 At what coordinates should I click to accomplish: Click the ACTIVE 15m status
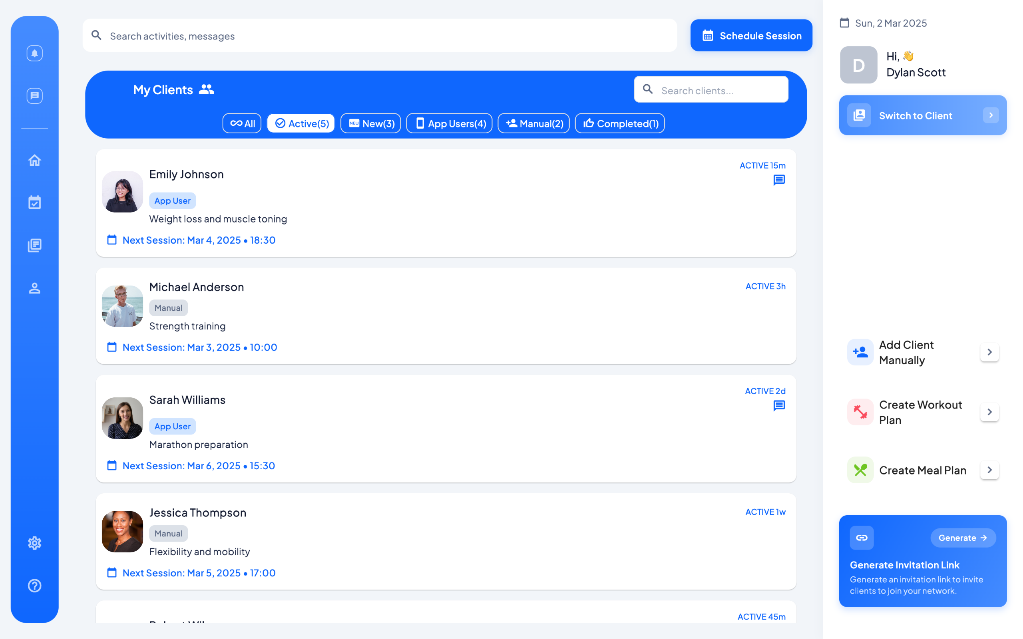click(762, 166)
